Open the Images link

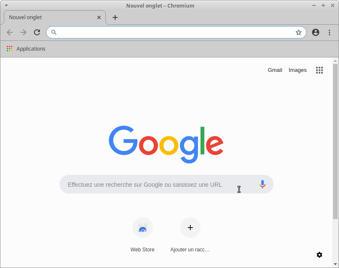(297, 70)
